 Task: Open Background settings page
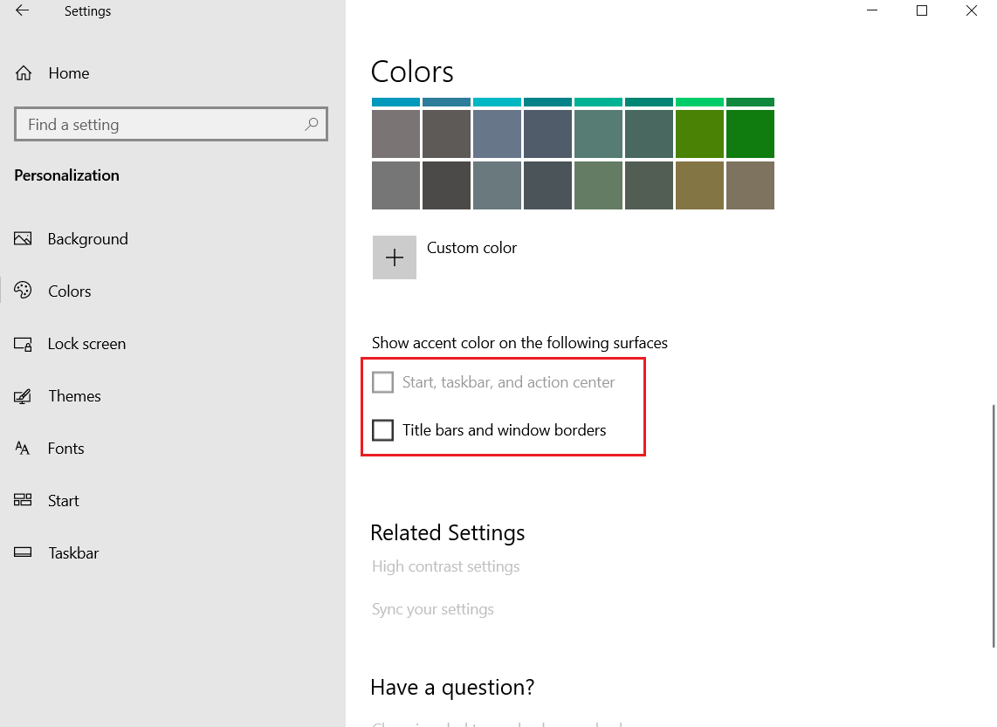click(88, 239)
